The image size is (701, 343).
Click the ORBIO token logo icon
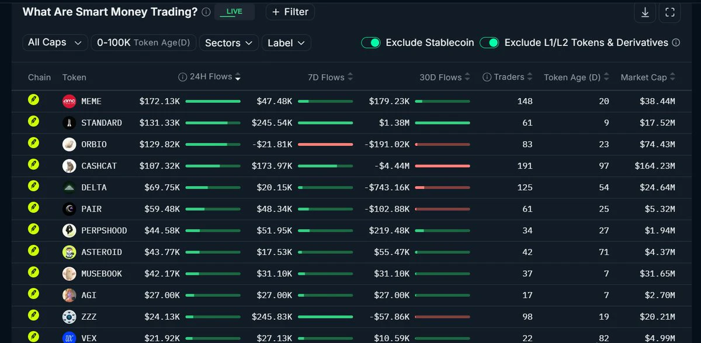[69, 145]
